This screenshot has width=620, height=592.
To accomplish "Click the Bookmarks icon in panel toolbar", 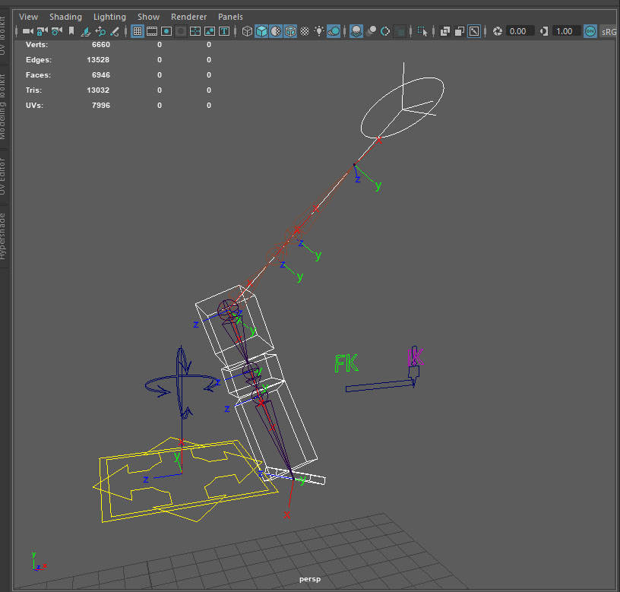I will point(71,31).
